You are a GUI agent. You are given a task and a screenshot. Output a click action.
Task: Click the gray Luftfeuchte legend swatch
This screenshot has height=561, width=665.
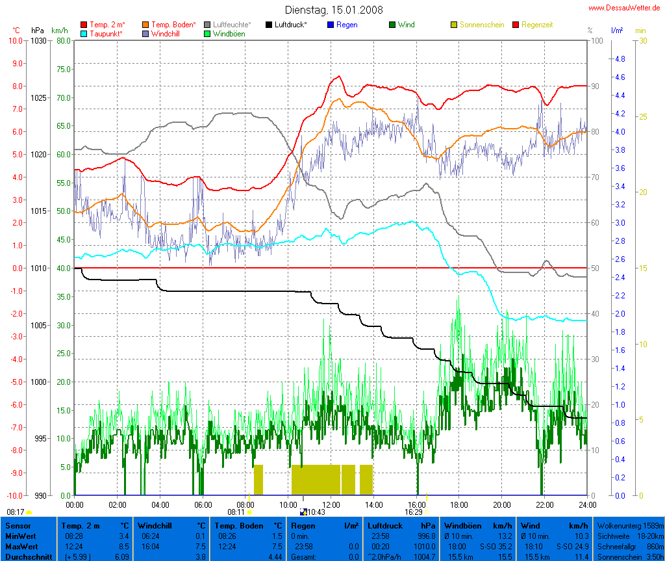[207, 25]
